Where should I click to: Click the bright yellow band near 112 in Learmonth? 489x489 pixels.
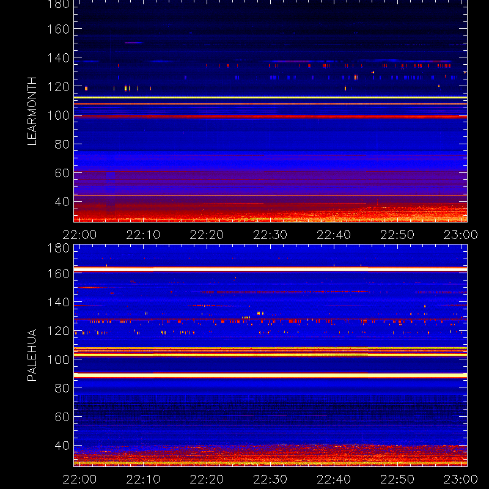click(270, 98)
